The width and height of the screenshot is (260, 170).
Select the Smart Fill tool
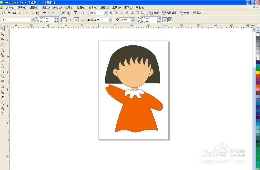pos(2,55)
